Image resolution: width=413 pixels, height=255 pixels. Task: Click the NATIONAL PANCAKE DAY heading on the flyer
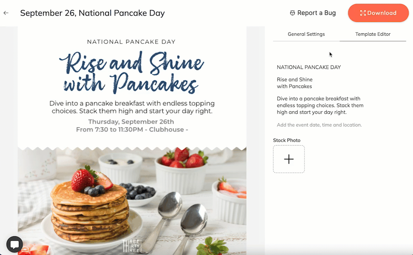(x=131, y=42)
